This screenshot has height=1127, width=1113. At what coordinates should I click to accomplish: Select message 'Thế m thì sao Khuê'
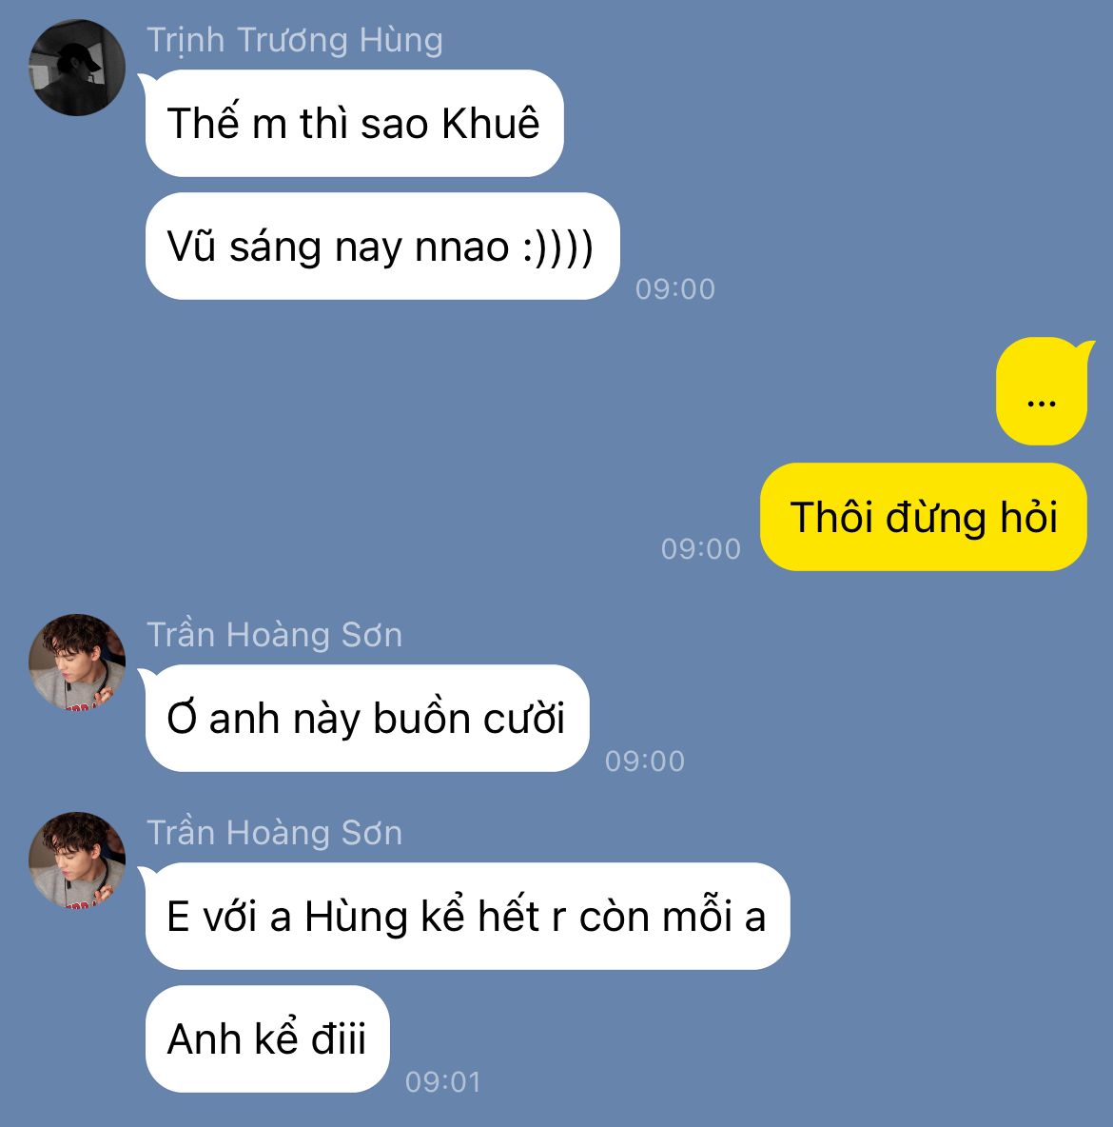point(354,123)
